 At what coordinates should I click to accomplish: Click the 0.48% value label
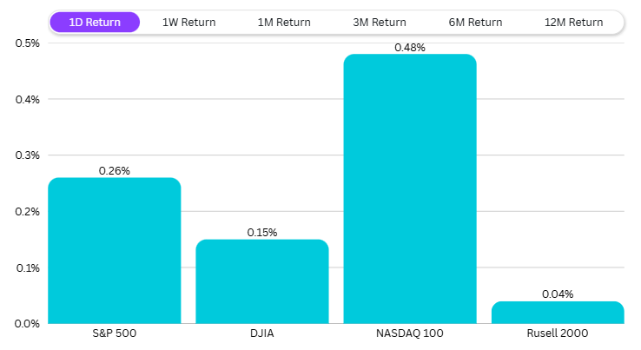[x=410, y=48]
